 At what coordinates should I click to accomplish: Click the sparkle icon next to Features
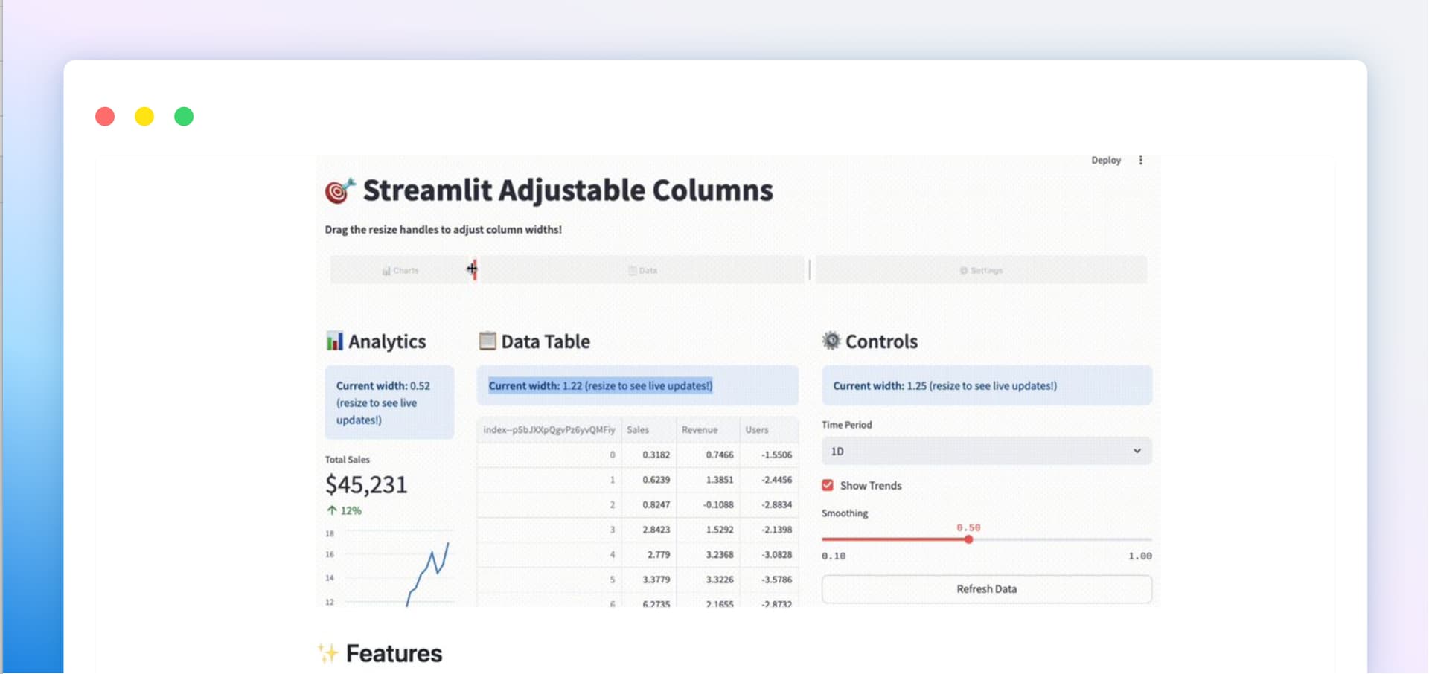(327, 652)
